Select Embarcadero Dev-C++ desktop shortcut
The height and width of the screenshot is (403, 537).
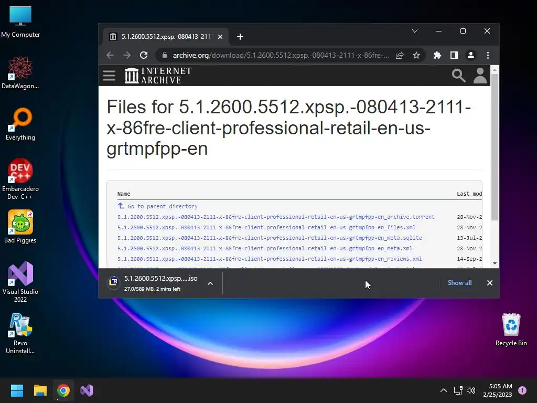(x=20, y=179)
